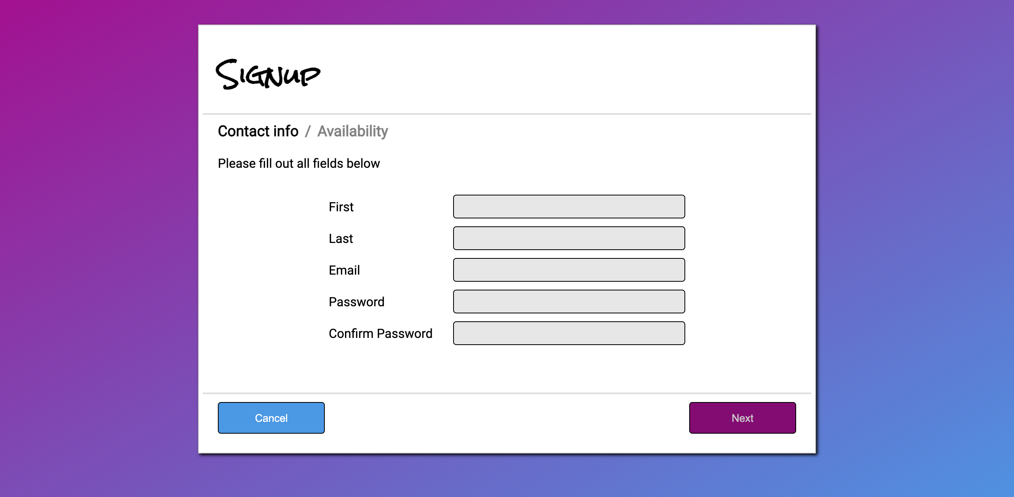Screen dimensions: 1014x497
Task: Click into the Last name field
Action: (x=569, y=238)
